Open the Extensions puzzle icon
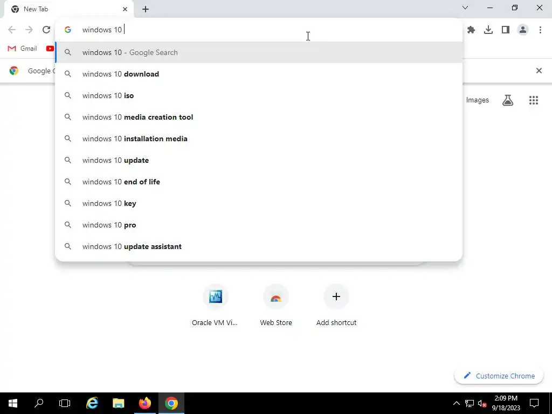This screenshot has width=552, height=414. coord(471,30)
